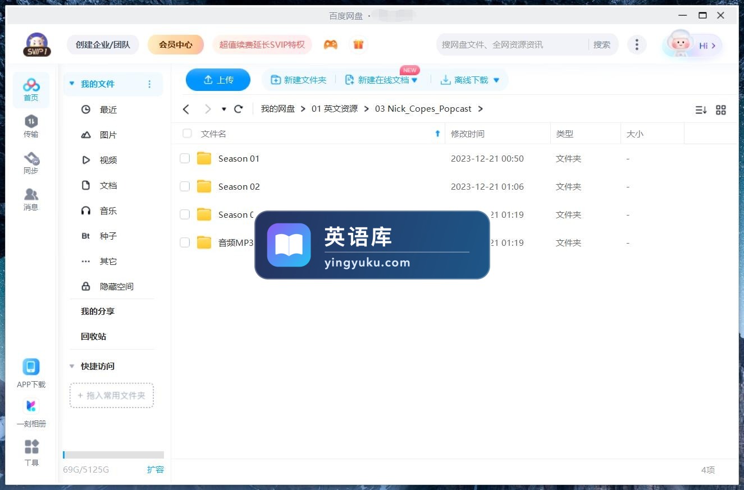Click the 上传 upload button
Image resolution: width=744 pixels, height=490 pixels.
click(218, 80)
